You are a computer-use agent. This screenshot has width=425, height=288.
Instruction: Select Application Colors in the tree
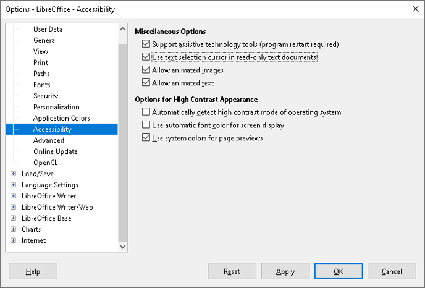62,118
